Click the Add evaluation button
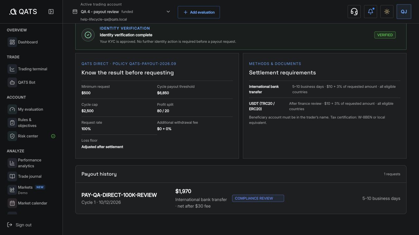This screenshot has width=419, height=235. 199,12
